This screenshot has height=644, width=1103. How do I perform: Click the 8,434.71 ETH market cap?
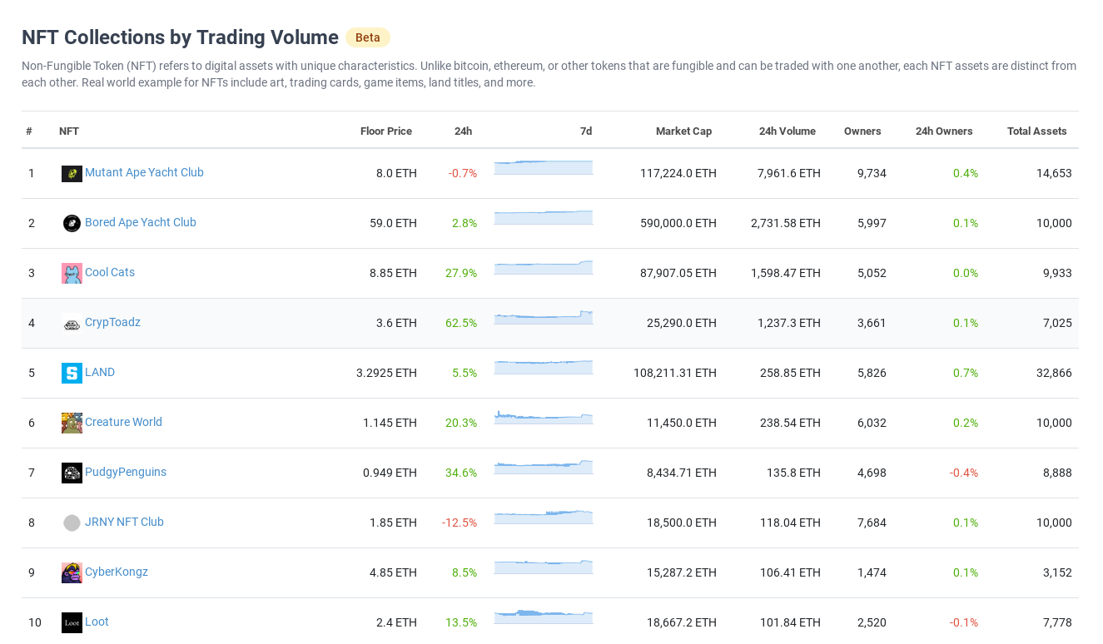(x=682, y=473)
